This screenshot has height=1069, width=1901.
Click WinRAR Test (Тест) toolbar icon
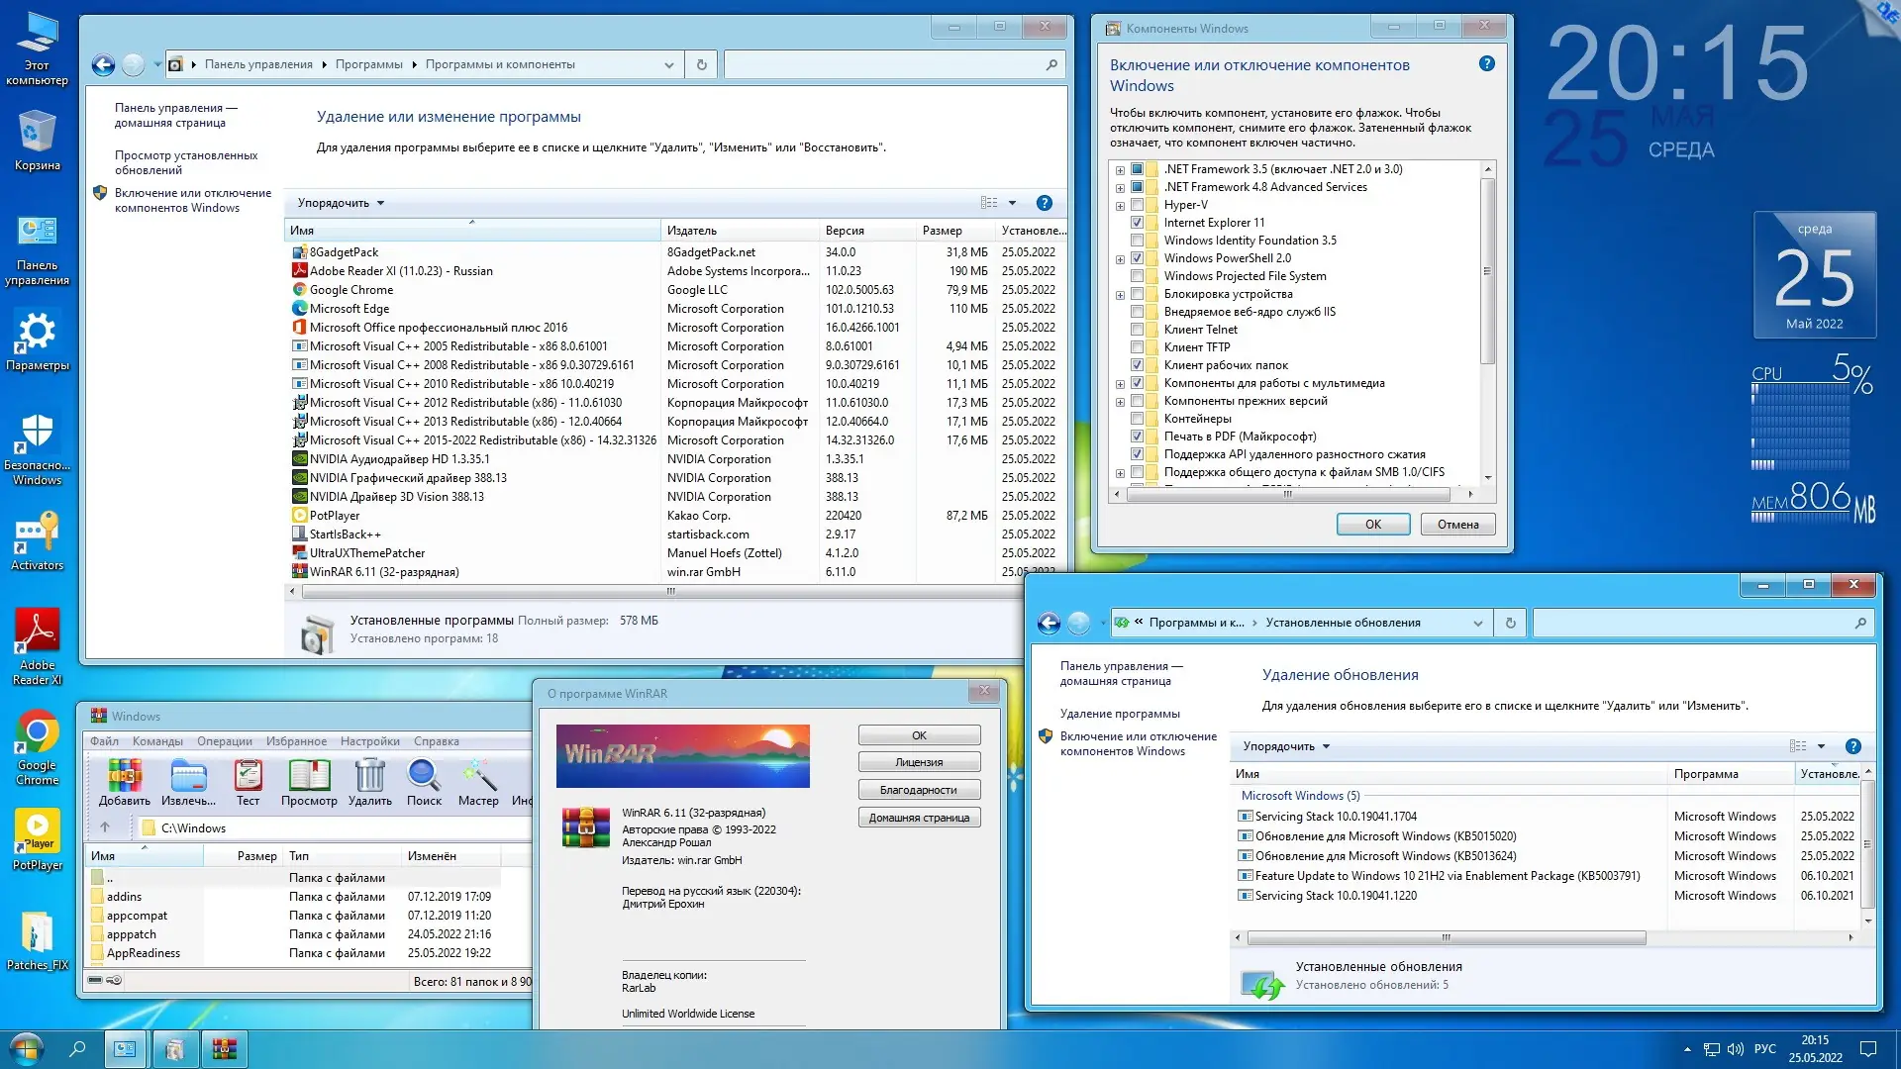tap(248, 777)
